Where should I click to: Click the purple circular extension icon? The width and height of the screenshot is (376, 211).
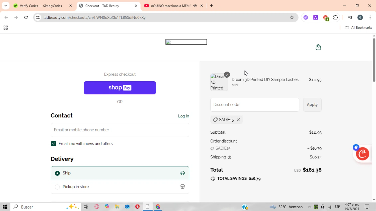(306, 18)
